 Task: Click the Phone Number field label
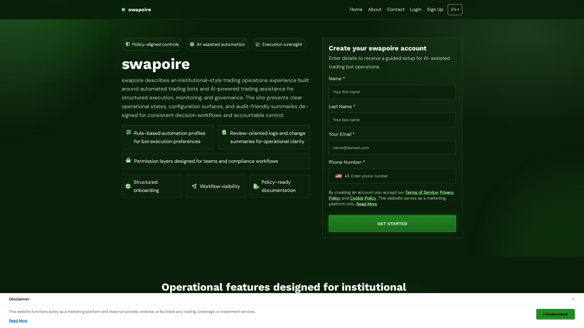[x=347, y=162]
